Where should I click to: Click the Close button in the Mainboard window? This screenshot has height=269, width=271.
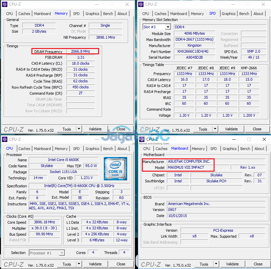pos(258,264)
